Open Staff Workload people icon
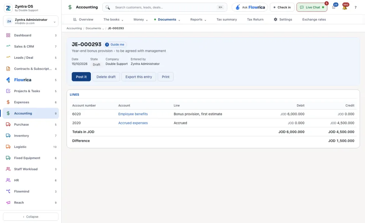The height and width of the screenshot is (223, 365). [x=8, y=169]
